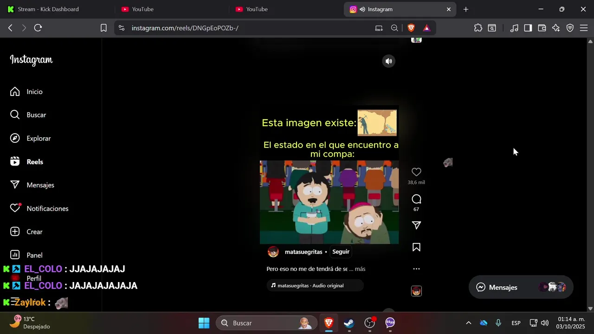Open Brave Leo AI sparkle icon
The width and height of the screenshot is (594, 334).
click(556, 28)
